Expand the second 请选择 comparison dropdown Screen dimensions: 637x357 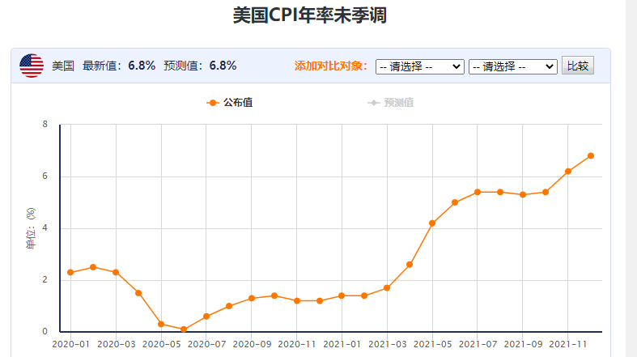[x=512, y=66]
